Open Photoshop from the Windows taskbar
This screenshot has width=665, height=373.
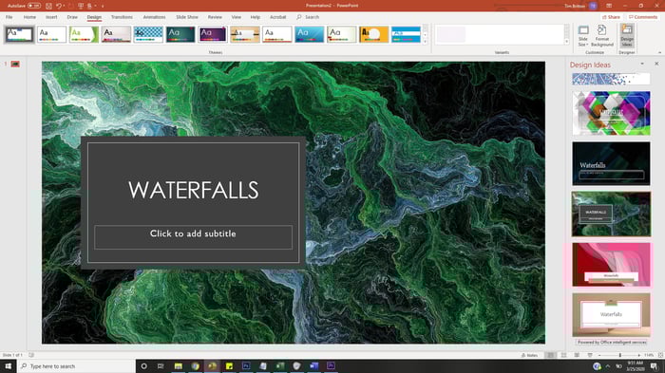tap(246, 365)
